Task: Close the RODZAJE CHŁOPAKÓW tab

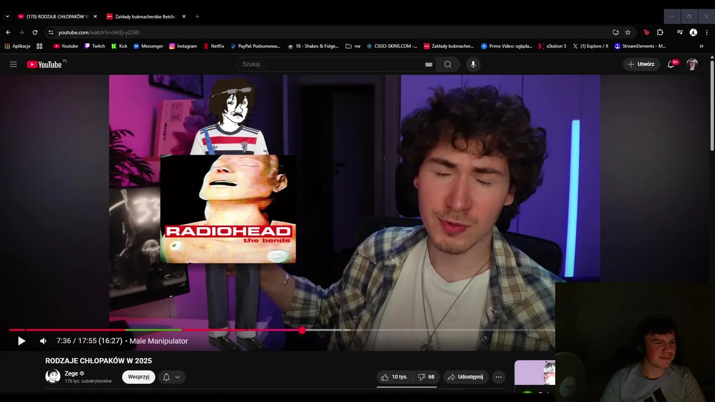Action: click(95, 16)
